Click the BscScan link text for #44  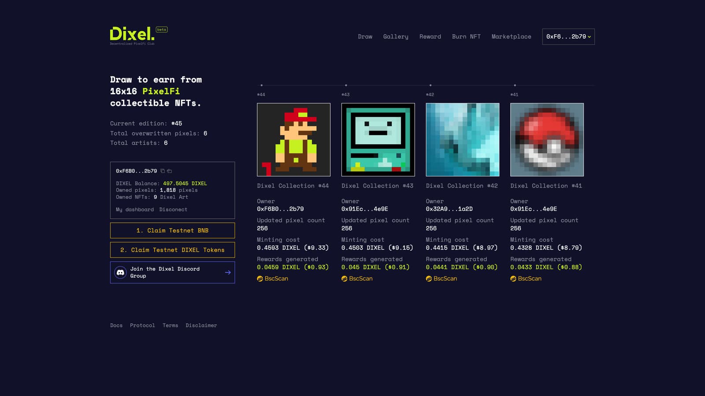click(x=276, y=279)
